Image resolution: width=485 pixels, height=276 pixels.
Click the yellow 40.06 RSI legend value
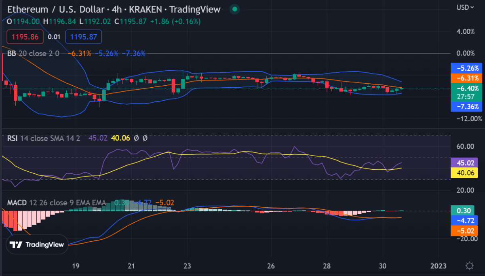pyautogui.click(x=120, y=138)
